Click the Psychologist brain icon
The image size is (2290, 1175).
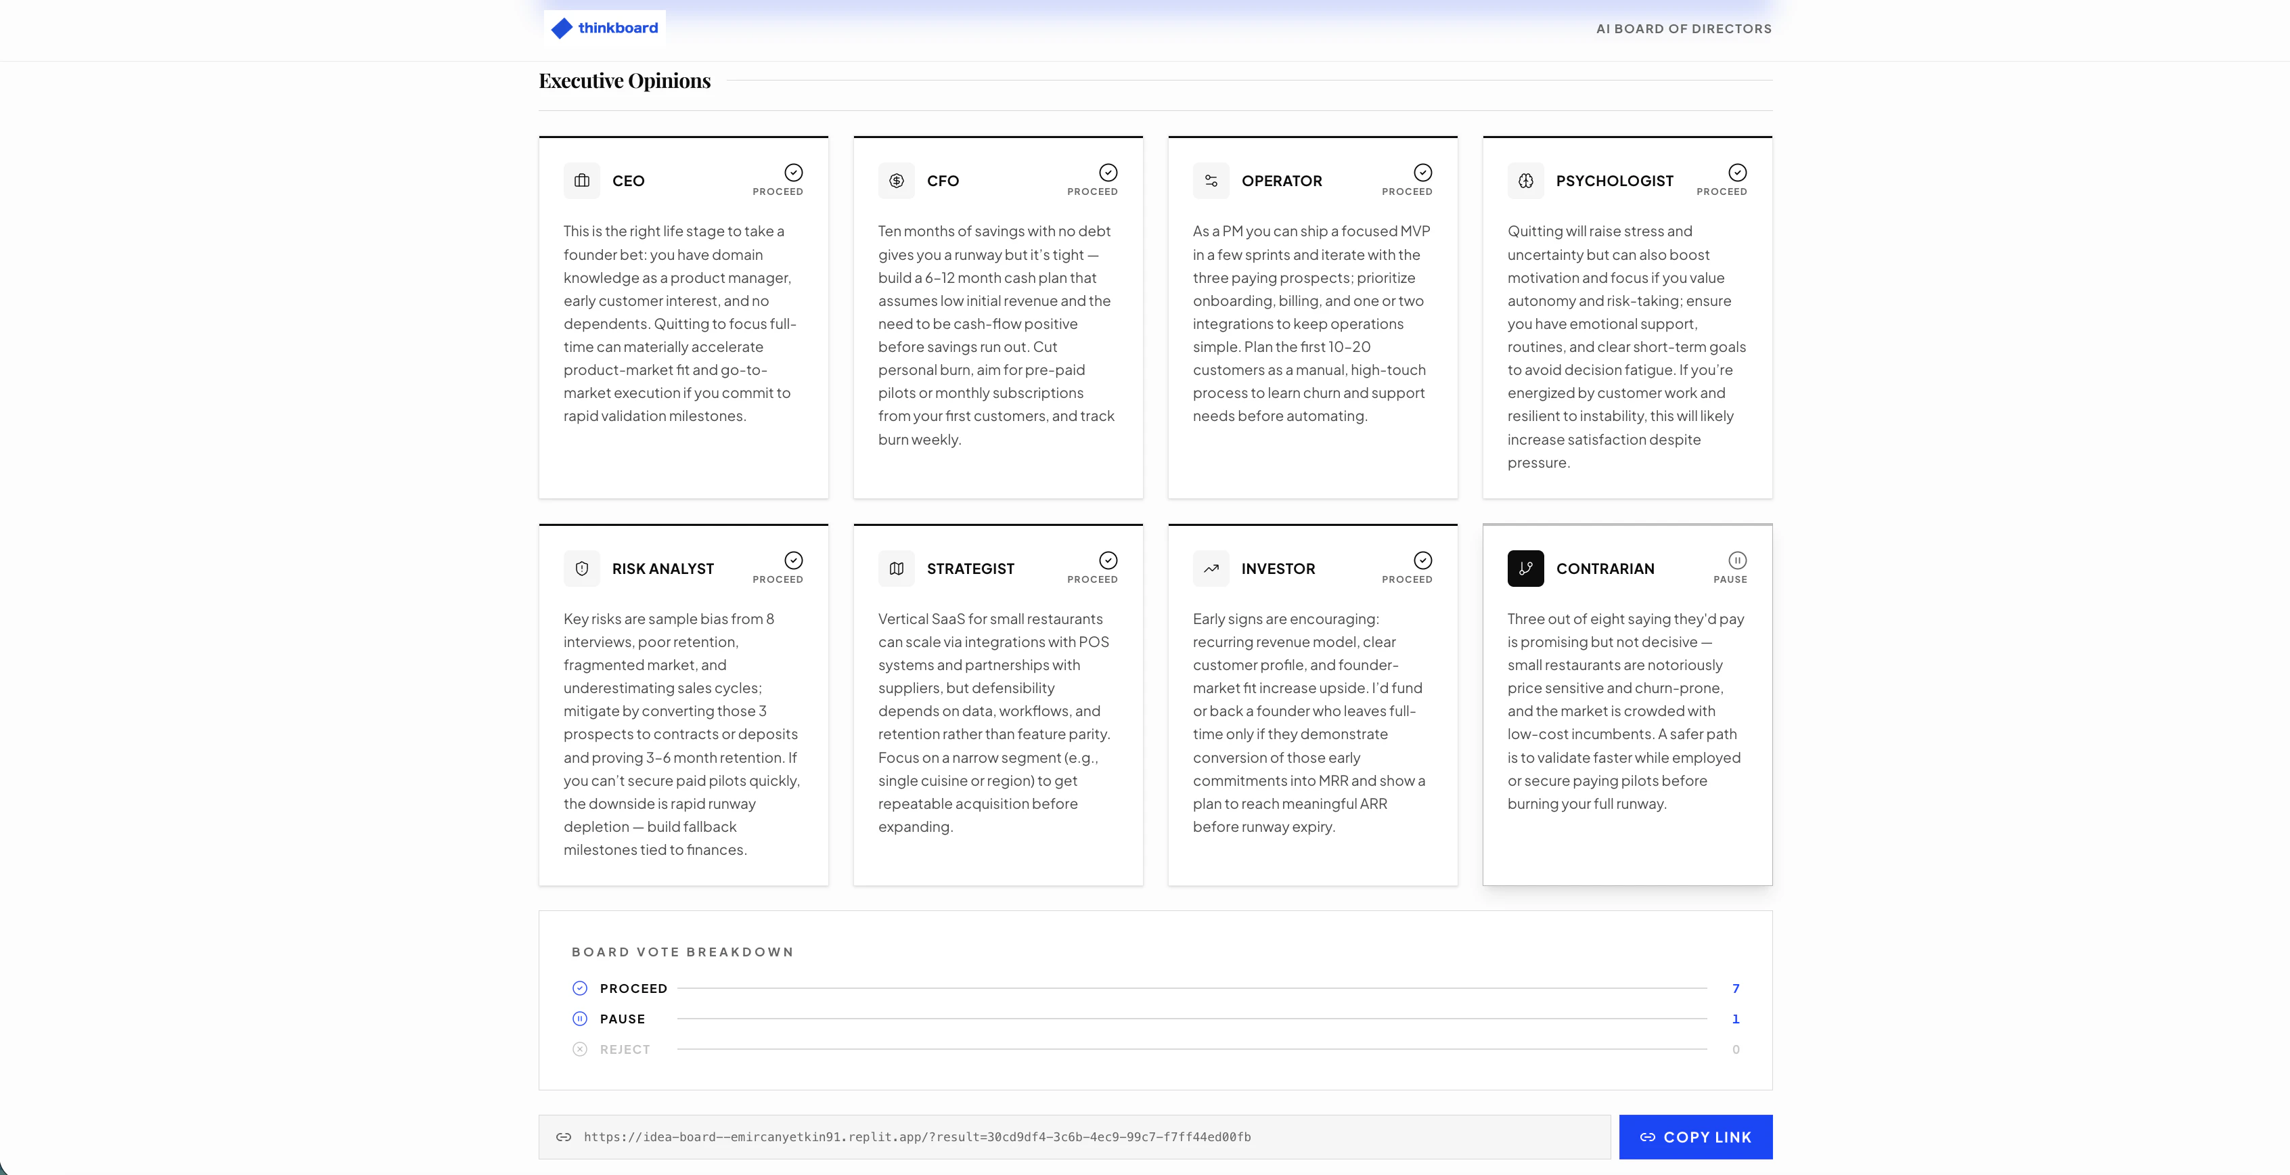(x=1525, y=181)
